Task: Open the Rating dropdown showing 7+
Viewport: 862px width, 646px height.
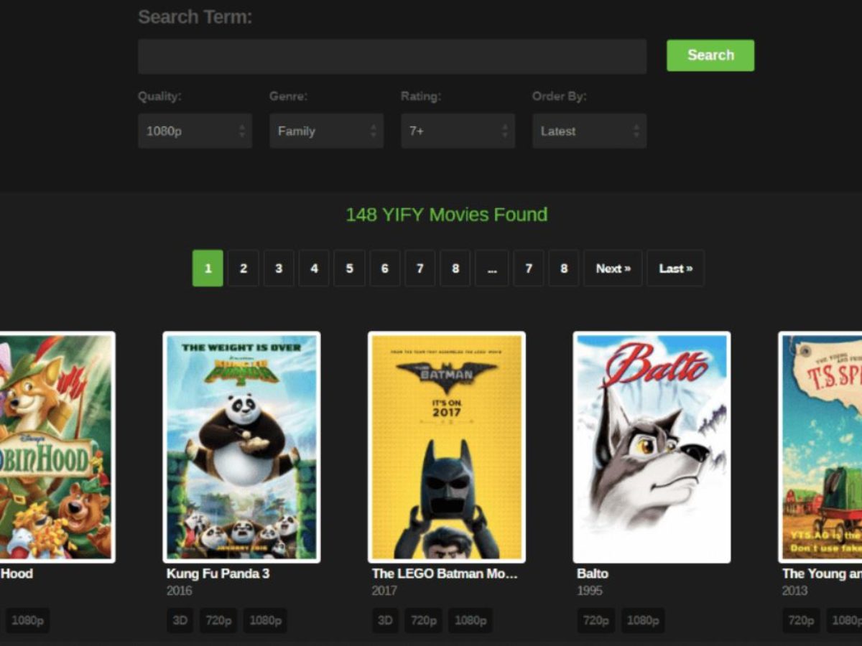Action: click(458, 131)
